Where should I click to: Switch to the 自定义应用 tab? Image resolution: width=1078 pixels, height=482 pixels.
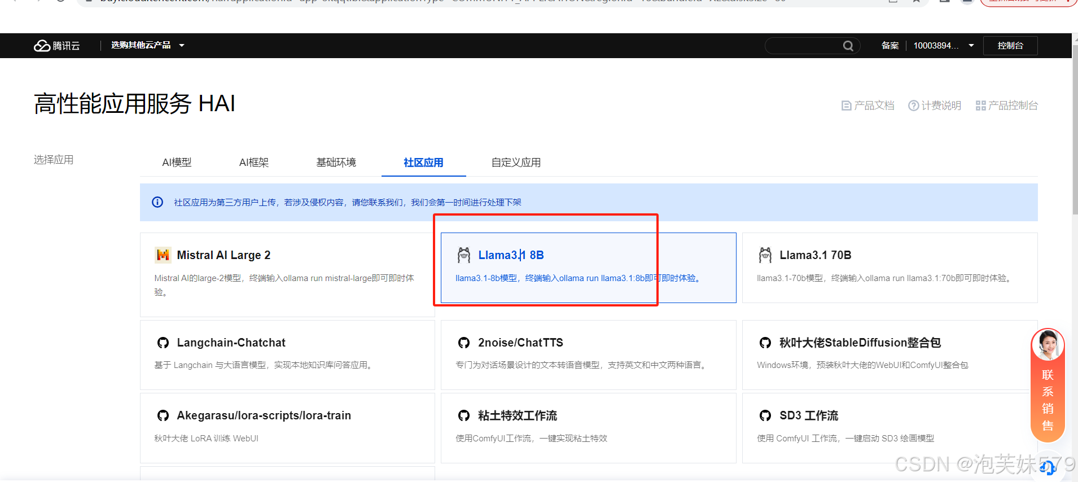516,163
